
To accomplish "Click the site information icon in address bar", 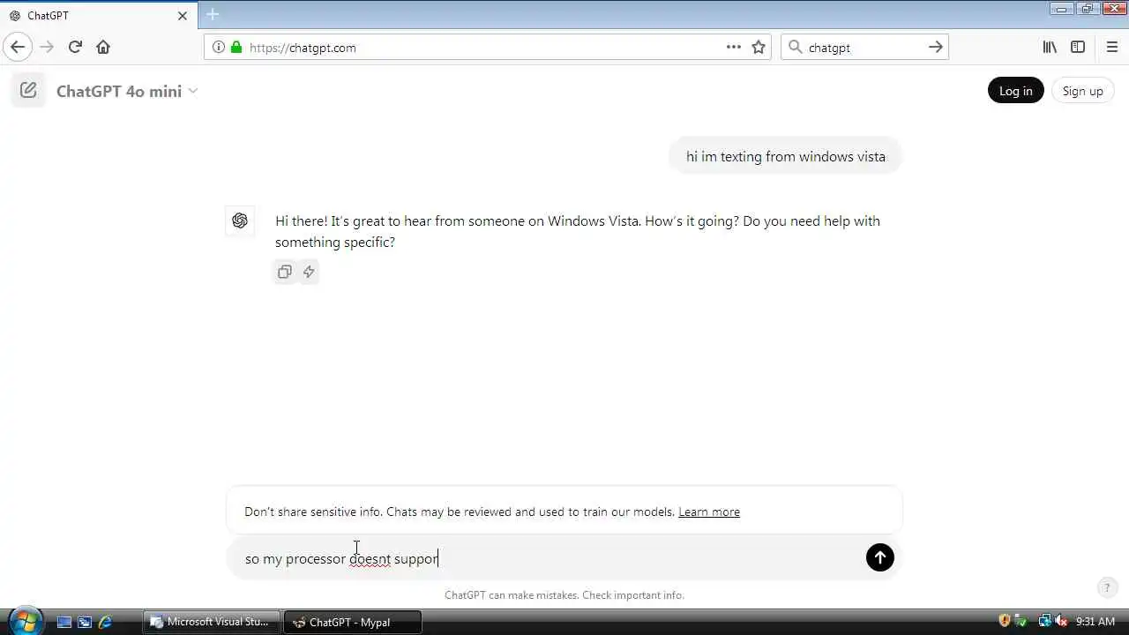I will pyautogui.click(x=219, y=48).
